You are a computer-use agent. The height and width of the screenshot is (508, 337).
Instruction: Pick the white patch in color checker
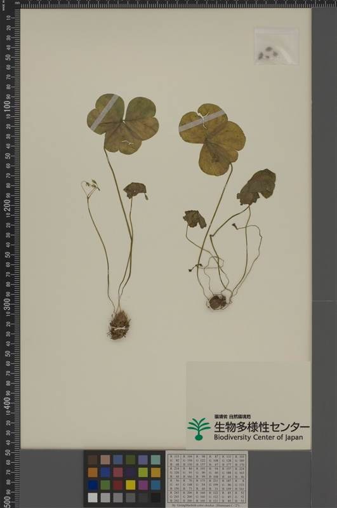[x=93, y=497]
